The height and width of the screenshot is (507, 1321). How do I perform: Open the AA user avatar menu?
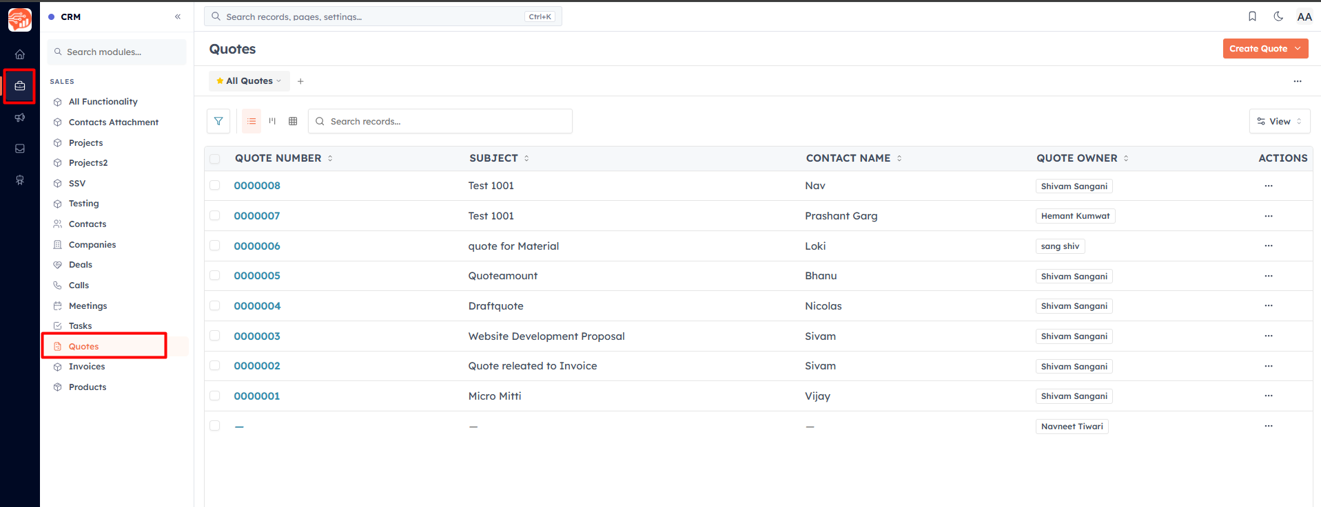[1304, 17]
